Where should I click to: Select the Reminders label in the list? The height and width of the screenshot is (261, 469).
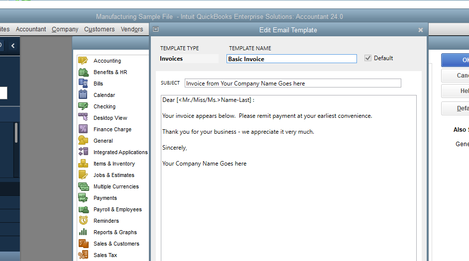pyautogui.click(x=106, y=221)
